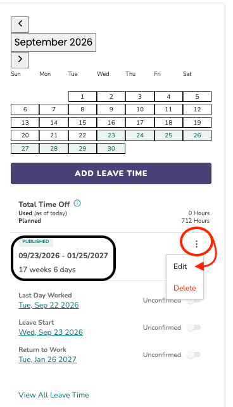This screenshot has width=233, height=407.
Task: Select September 23 on the calendar
Action: click(111, 135)
